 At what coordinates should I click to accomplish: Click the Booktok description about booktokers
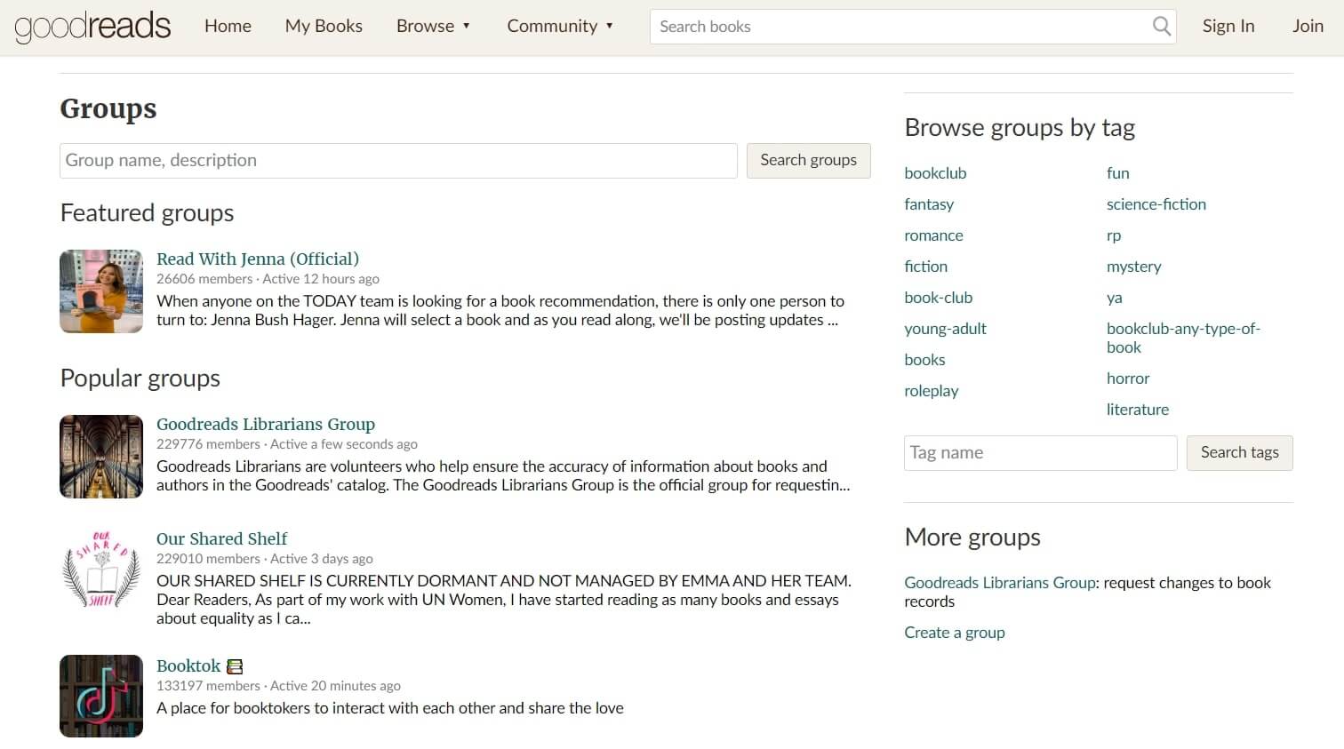click(390, 708)
